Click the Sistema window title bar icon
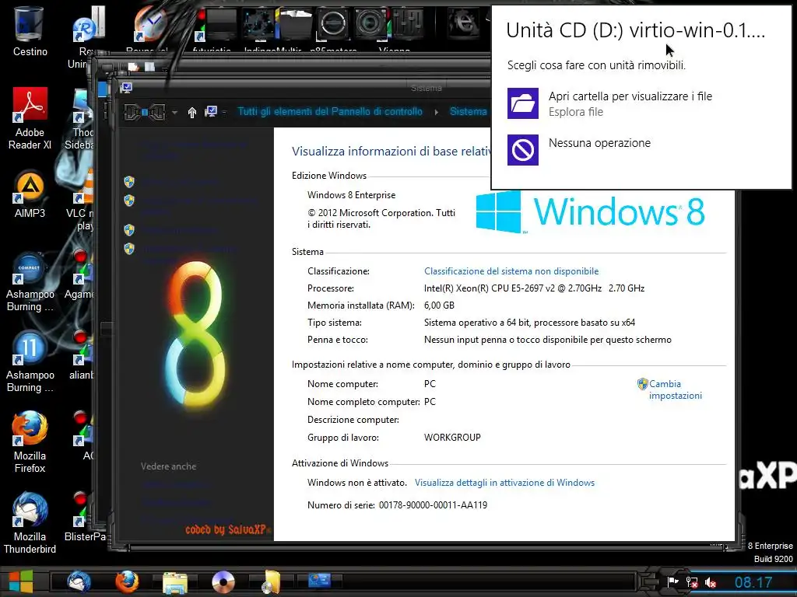This screenshot has height=597, width=797. (x=127, y=87)
